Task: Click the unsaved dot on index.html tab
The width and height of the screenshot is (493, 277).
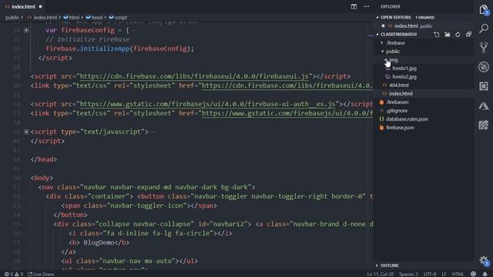Action: coord(41,7)
